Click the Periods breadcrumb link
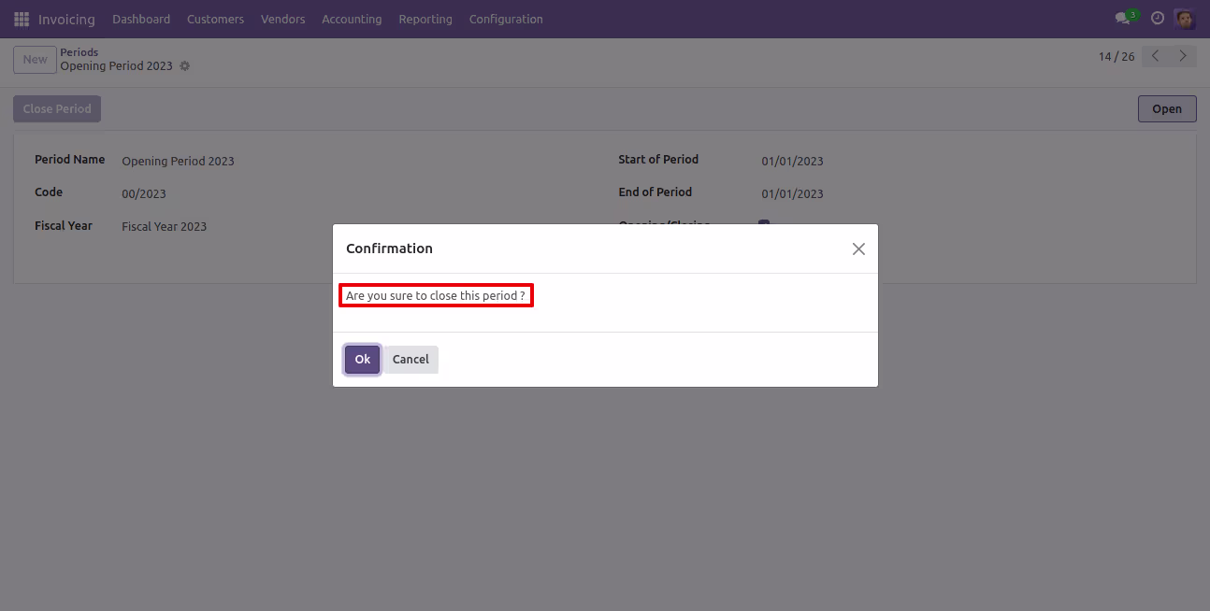 (79, 52)
